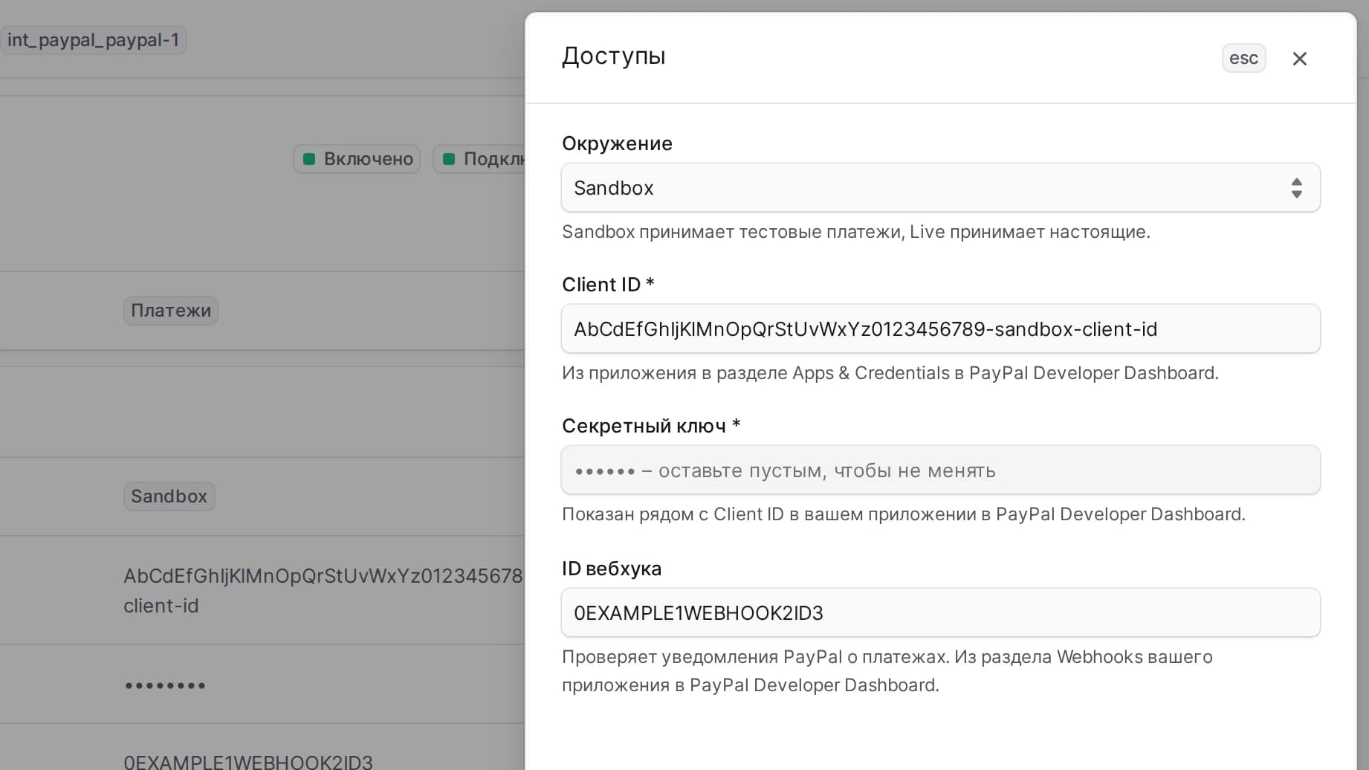
Task: Click the Секретный ключ * label
Action: (651, 426)
